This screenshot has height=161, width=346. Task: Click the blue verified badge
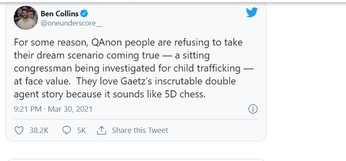tap(84, 14)
